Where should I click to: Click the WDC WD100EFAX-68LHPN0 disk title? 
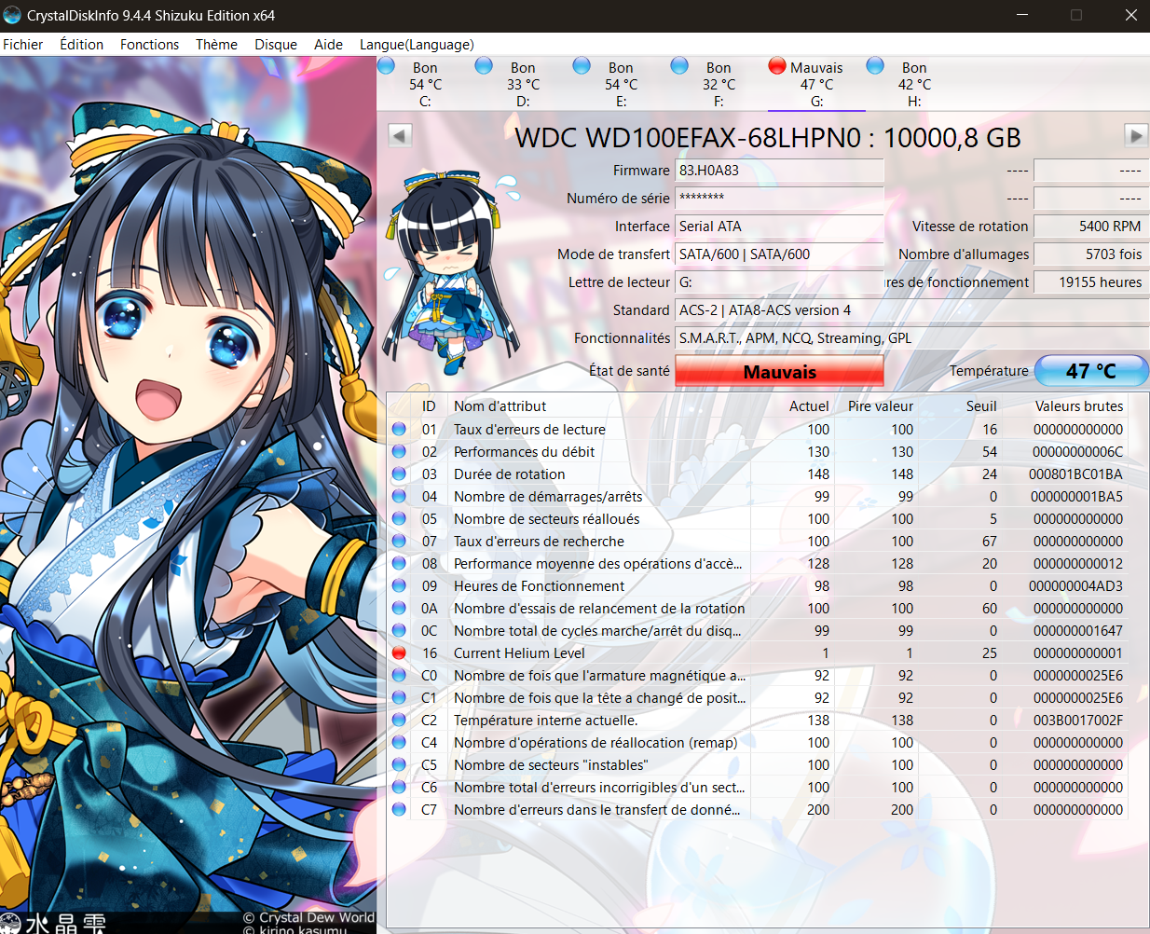tap(768, 138)
